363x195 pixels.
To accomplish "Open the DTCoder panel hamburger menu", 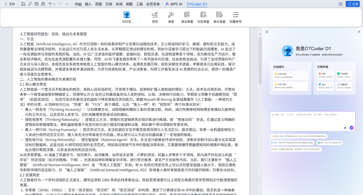I will [267, 32].
